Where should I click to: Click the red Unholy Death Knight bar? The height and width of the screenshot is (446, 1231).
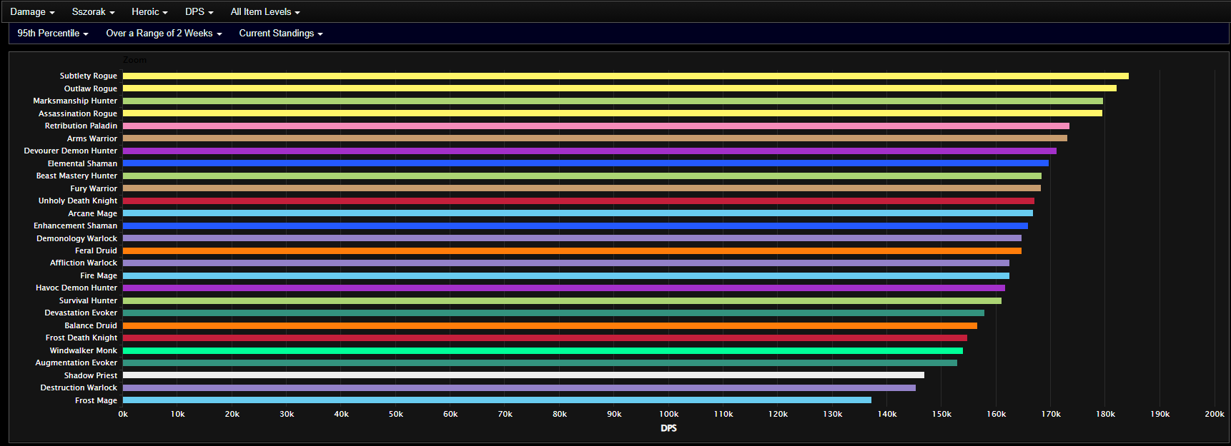[x=578, y=201]
